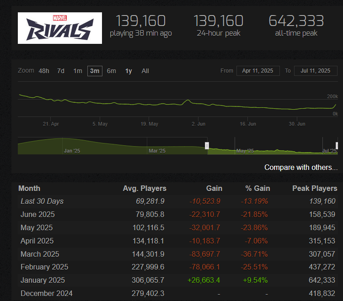Click the percent gain value -36.71%
This screenshot has height=301, width=343.
point(254,254)
